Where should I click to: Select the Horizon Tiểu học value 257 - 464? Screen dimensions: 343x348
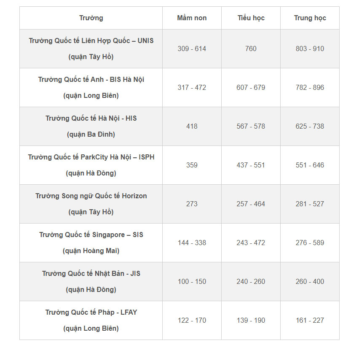pos(251,204)
